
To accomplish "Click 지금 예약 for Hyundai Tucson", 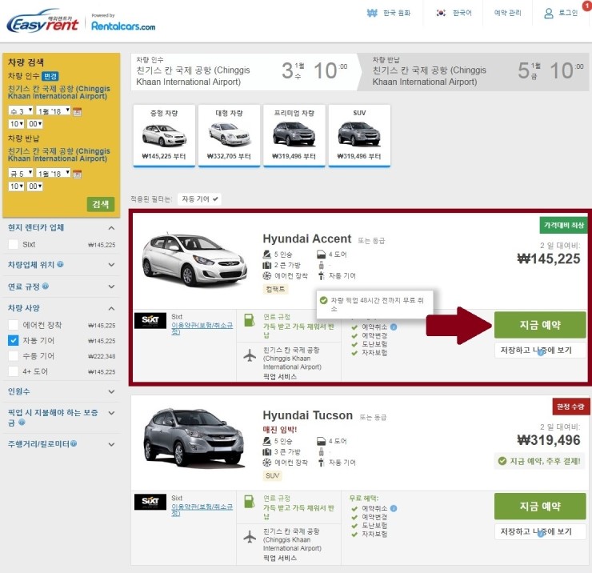I will pos(540,506).
